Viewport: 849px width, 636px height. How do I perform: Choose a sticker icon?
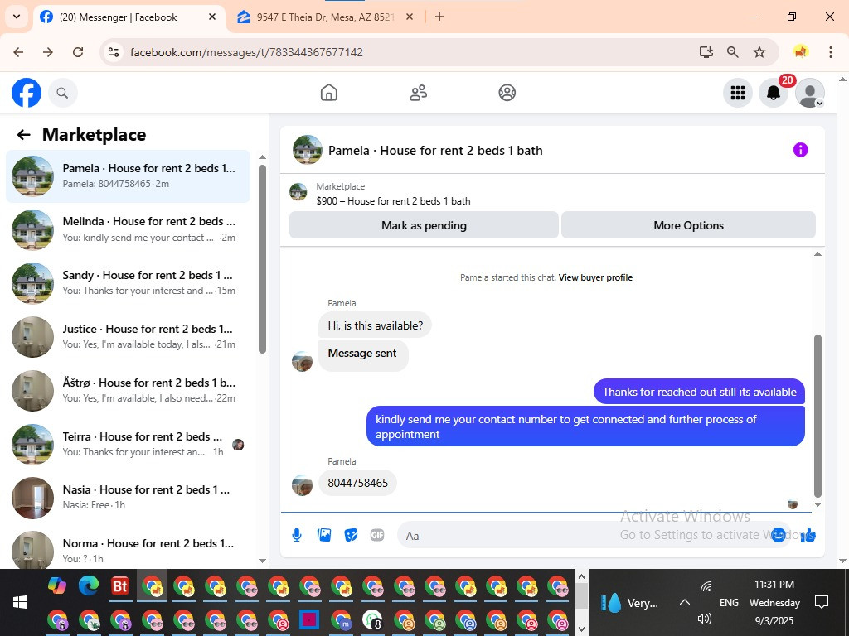pyautogui.click(x=351, y=536)
